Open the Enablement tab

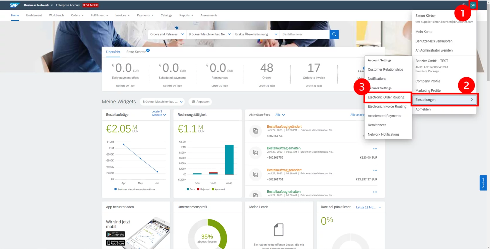pyautogui.click(x=34, y=15)
